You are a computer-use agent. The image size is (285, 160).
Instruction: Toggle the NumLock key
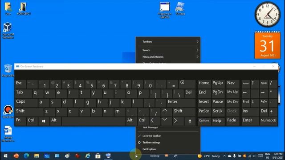pyautogui.click(x=268, y=121)
